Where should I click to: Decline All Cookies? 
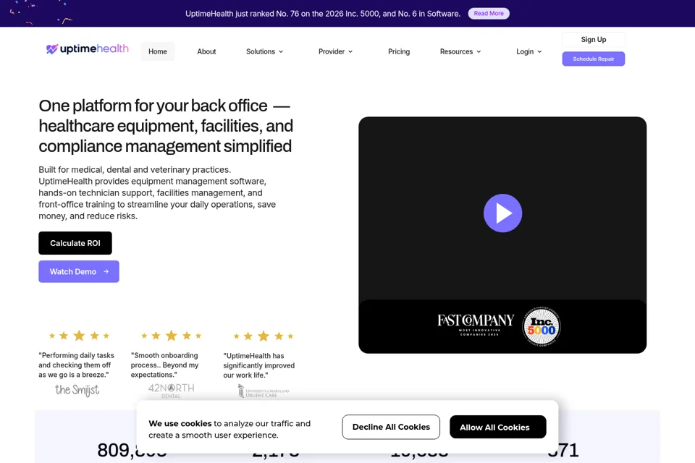pyautogui.click(x=391, y=427)
